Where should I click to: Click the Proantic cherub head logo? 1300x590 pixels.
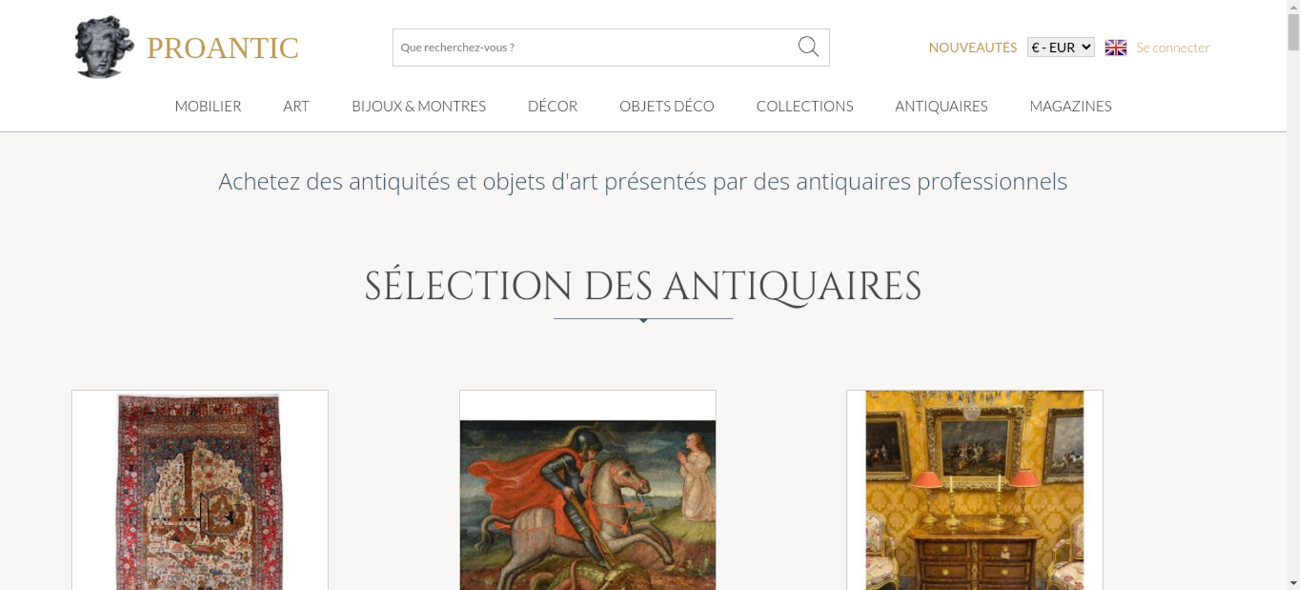(104, 47)
